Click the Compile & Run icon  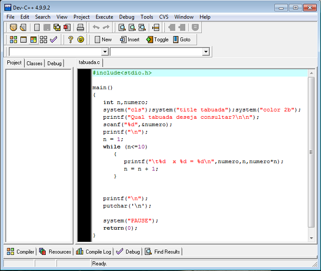tap(34, 39)
